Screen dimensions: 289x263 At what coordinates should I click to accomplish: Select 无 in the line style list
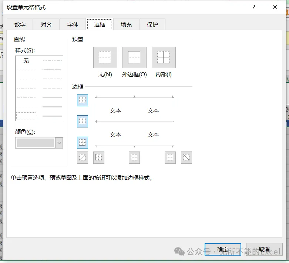(26, 60)
